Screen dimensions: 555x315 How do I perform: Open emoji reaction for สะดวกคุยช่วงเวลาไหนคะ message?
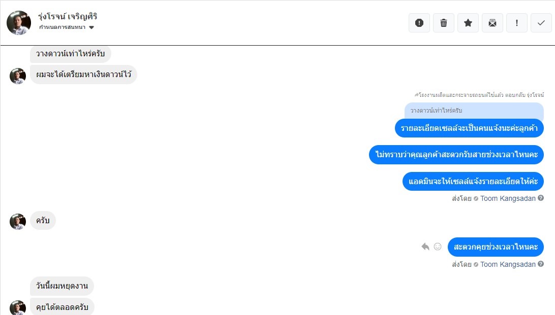coord(438,247)
